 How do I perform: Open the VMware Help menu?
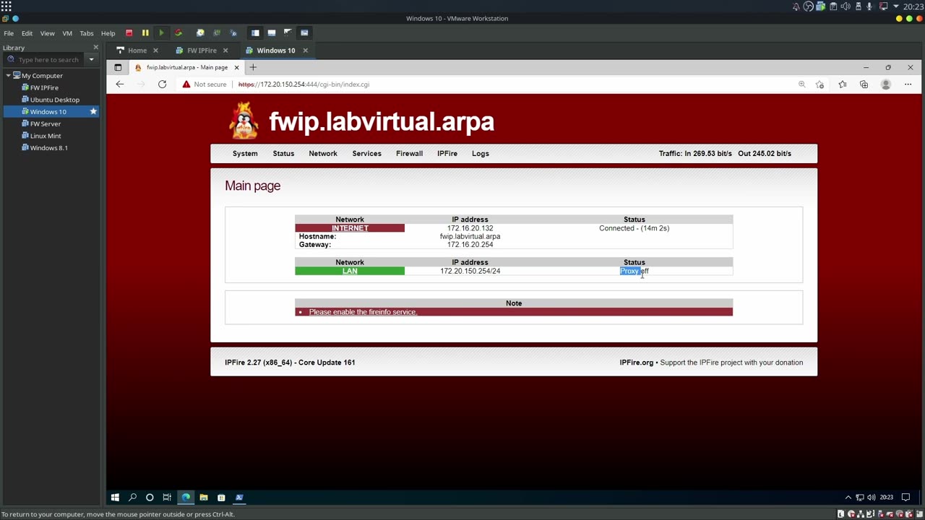pyautogui.click(x=108, y=33)
